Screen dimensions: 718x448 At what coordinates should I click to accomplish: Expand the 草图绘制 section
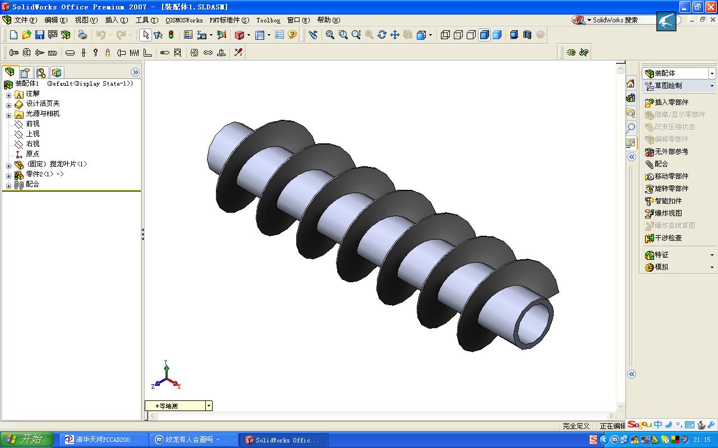(x=712, y=86)
